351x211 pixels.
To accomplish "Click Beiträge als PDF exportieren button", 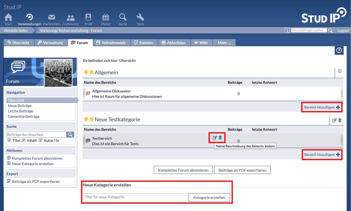I will point(242,170).
